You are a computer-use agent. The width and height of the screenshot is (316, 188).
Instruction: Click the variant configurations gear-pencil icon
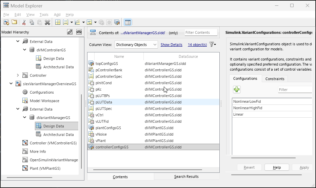(117, 22)
